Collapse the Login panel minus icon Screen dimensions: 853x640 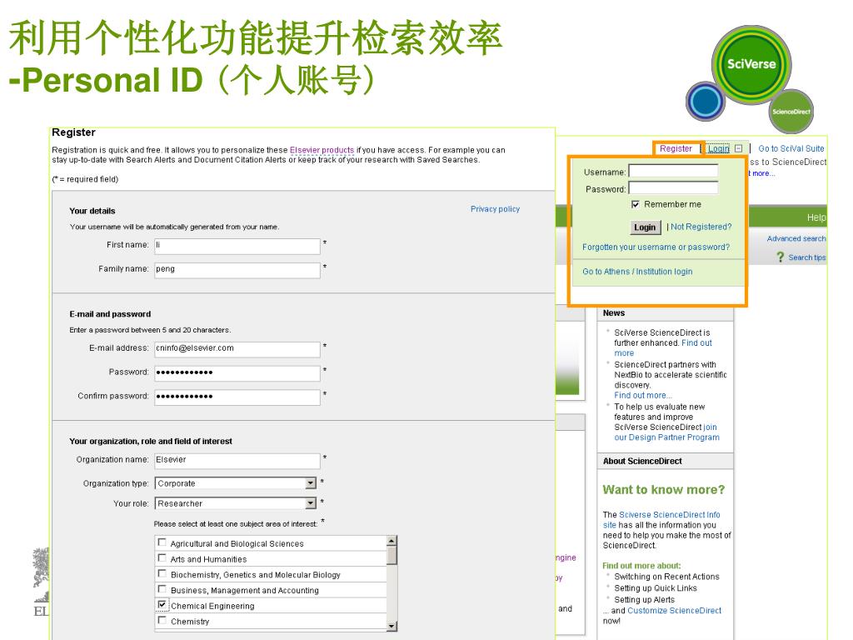tap(738, 148)
